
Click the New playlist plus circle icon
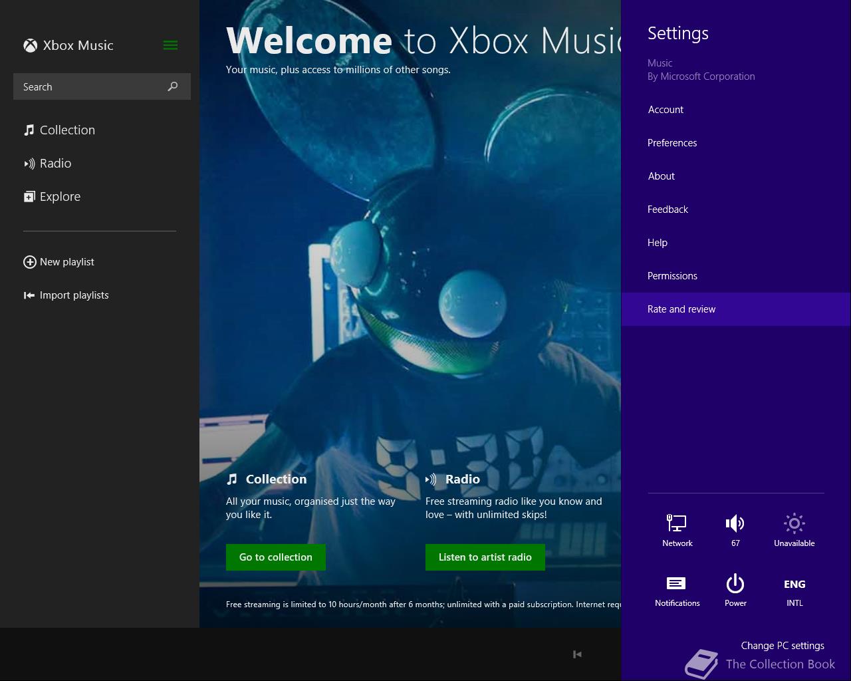29,262
